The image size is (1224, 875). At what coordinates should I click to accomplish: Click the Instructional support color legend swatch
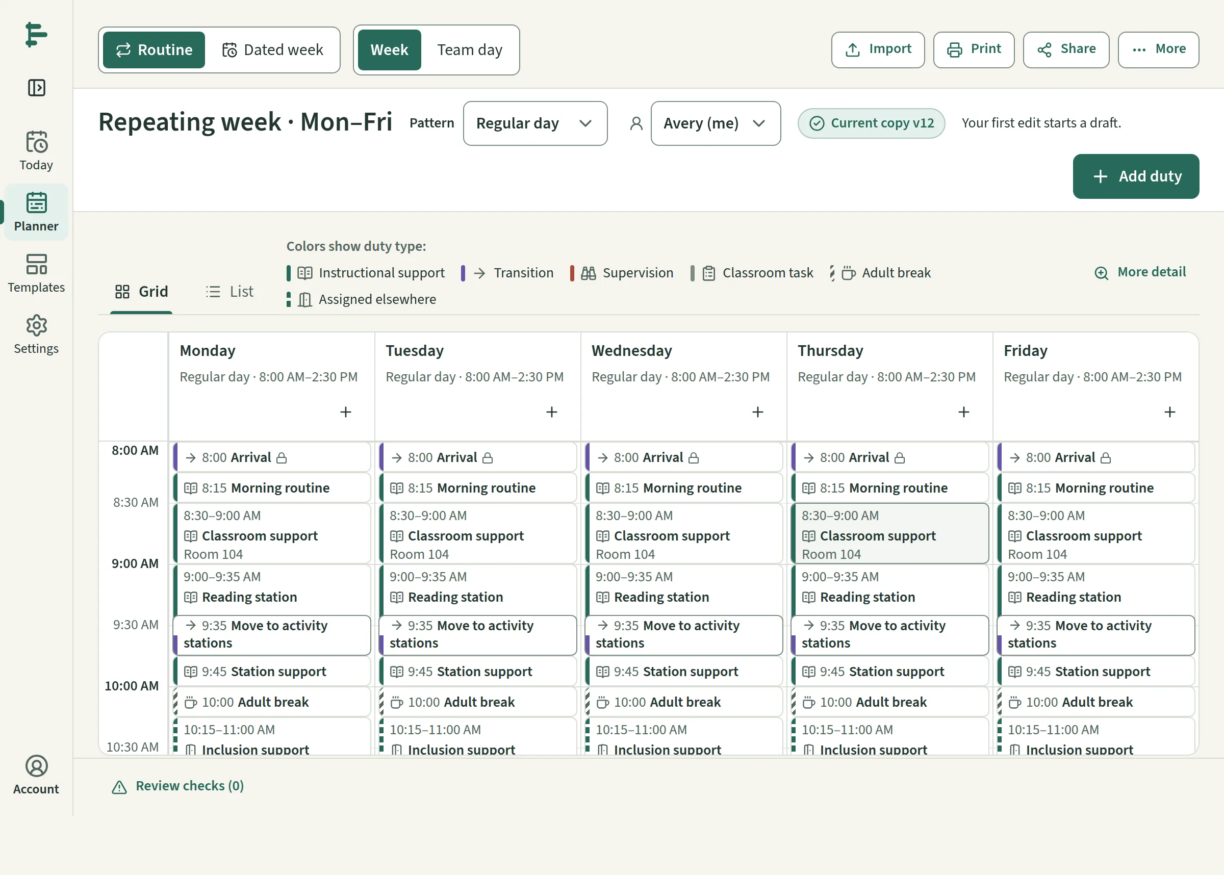(x=289, y=273)
